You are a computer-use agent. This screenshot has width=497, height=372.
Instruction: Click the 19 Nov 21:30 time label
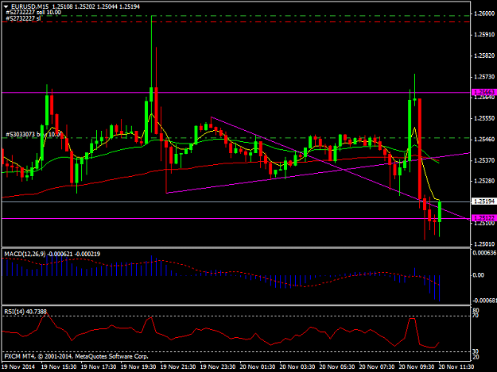(178, 367)
